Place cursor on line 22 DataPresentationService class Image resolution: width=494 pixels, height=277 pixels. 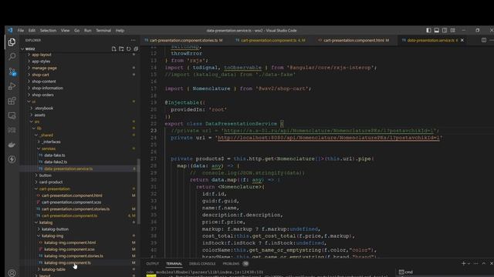(x=241, y=124)
